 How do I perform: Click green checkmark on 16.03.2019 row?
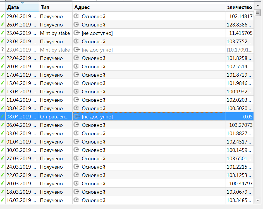pyautogui.click(x=2, y=200)
